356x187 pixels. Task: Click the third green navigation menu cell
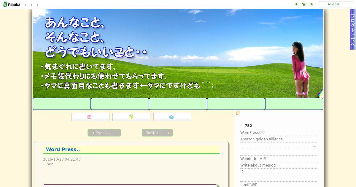pos(178,104)
